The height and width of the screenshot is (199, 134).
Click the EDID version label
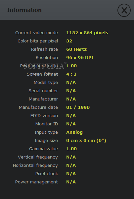point(44,116)
